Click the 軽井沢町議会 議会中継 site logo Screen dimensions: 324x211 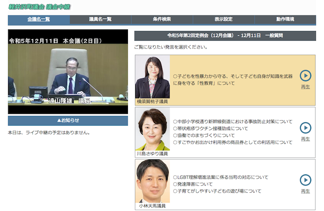click(x=39, y=7)
